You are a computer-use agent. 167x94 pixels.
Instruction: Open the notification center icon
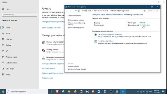point(163,92)
